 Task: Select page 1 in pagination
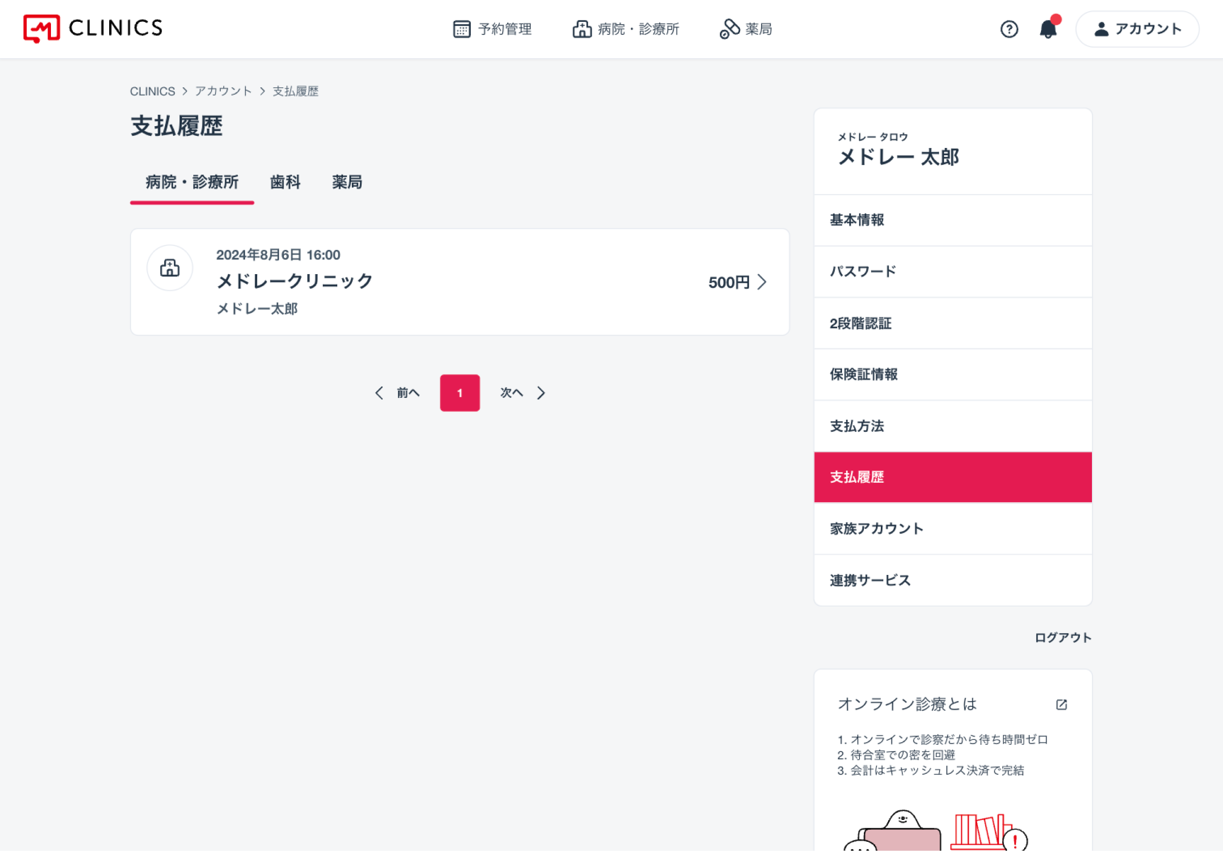pos(460,393)
